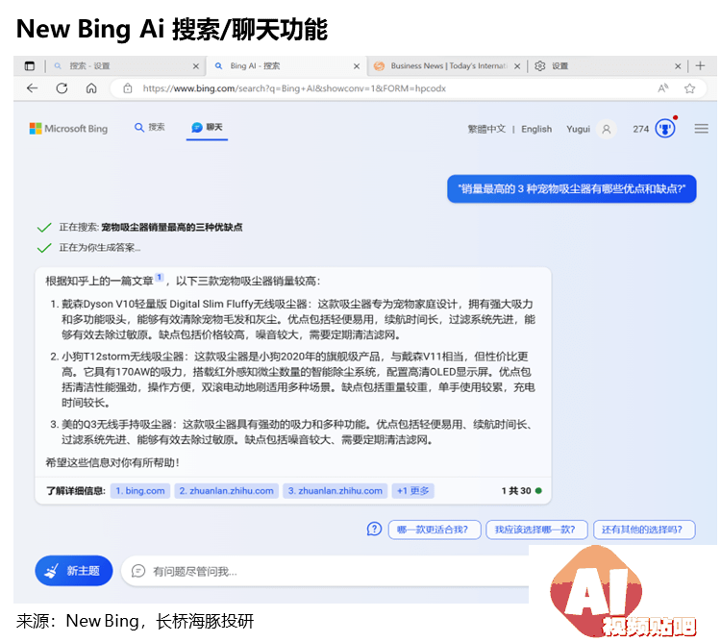Open the tab actions sidebar icon

[x=30, y=66]
